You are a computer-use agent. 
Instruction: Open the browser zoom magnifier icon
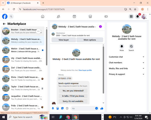point(130,9)
